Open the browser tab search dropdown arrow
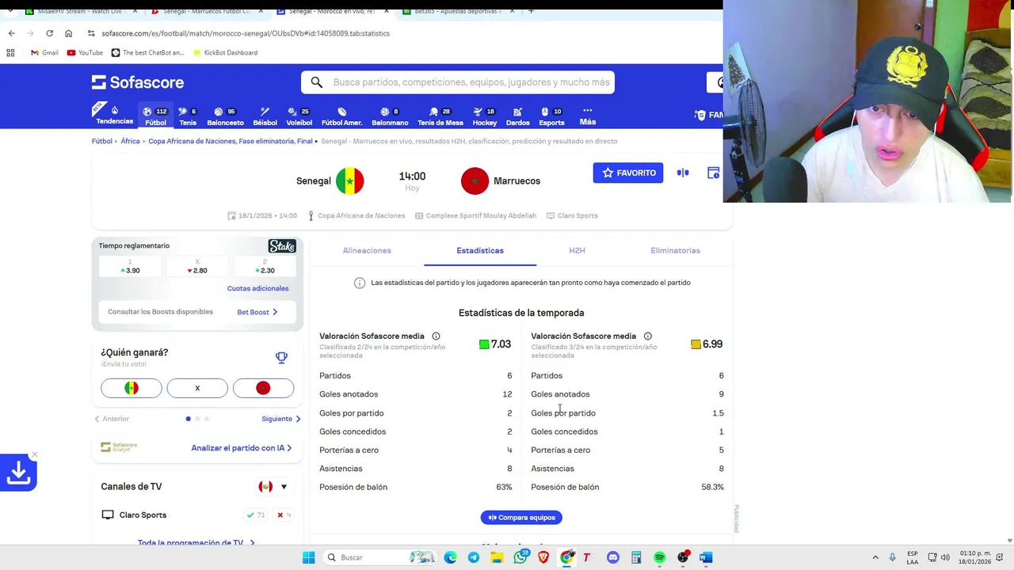The image size is (1014, 570). pyautogui.click(x=10, y=11)
